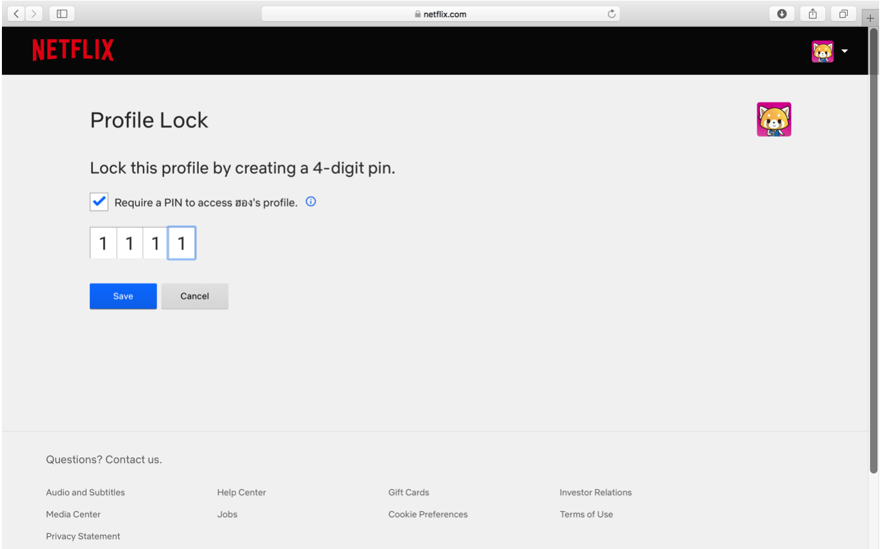Click the Share icon in Safari toolbar
The width and height of the screenshot is (881, 549).
tap(812, 13)
